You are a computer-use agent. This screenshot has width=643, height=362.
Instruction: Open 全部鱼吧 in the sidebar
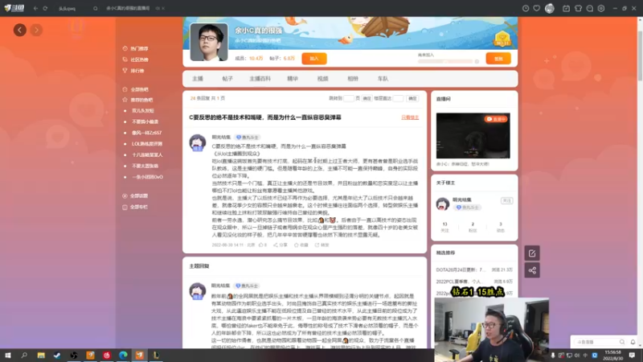(x=139, y=89)
